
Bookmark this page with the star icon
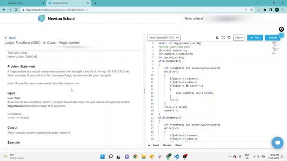tap(252, 10)
